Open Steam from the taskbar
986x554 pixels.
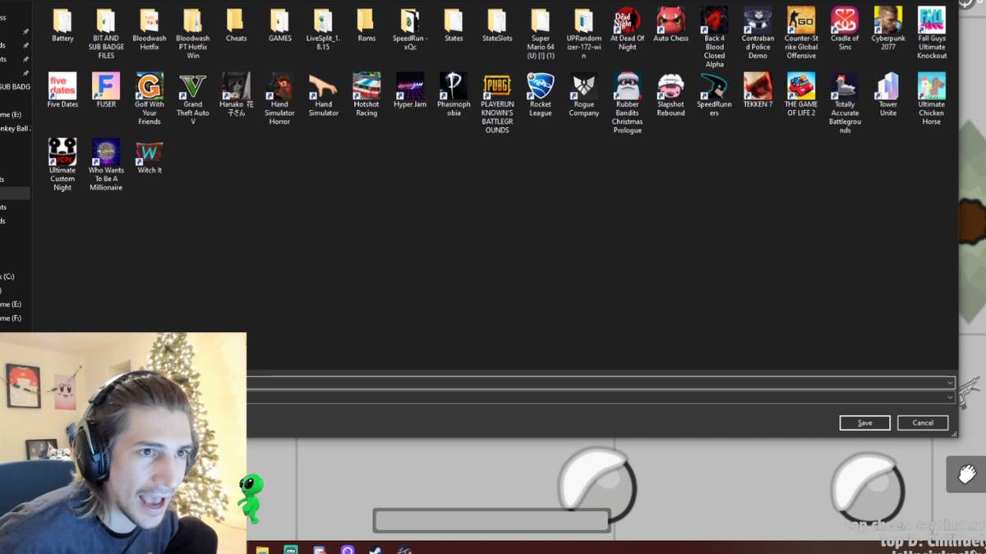[x=375, y=550]
